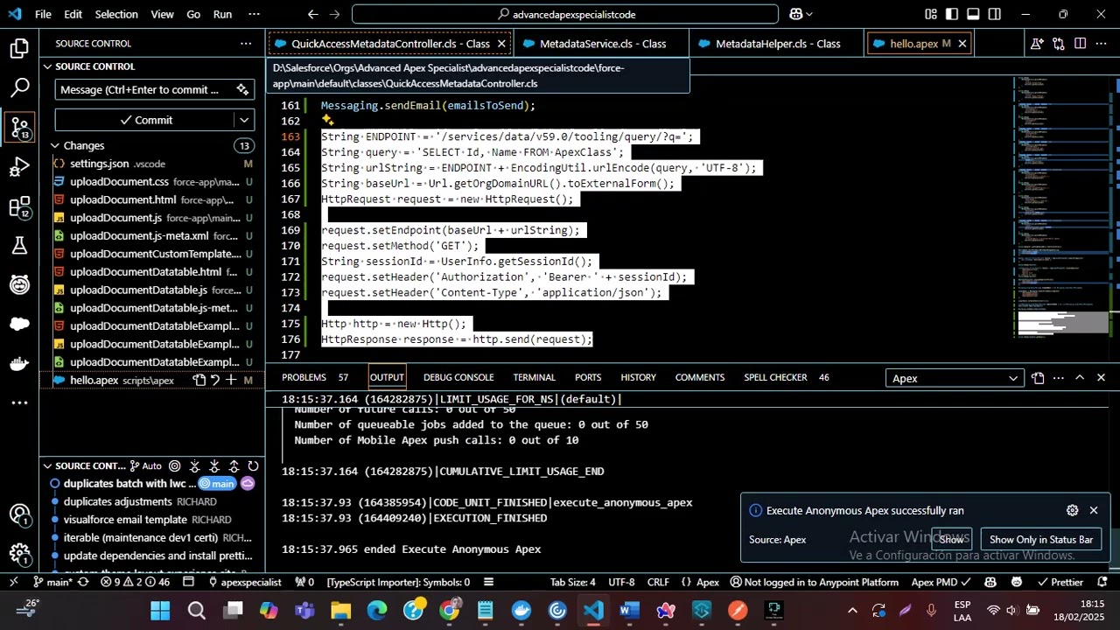This screenshot has width=1120, height=630.
Task: Open the Search view in activity bar
Action: pos(19,88)
